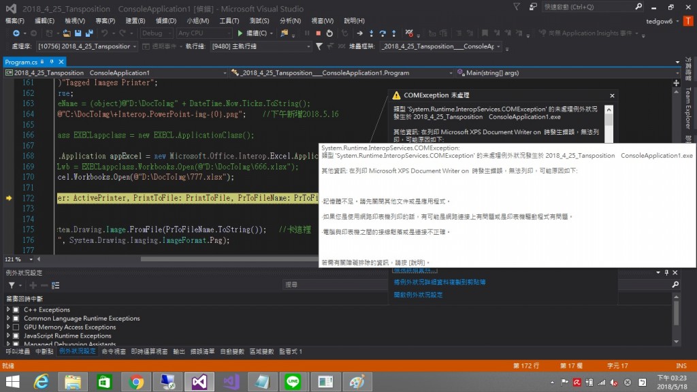Click the Pause debugging icon

tap(307, 33)
